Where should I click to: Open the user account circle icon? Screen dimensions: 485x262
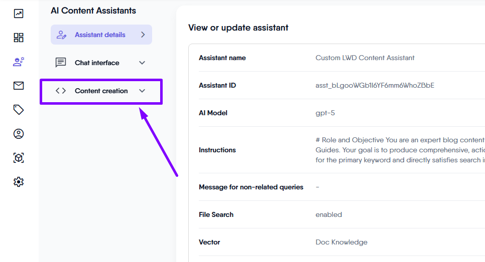tap(19, 134)
